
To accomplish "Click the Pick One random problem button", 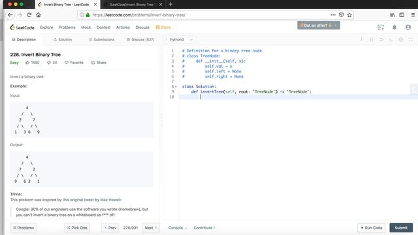I will pos(77,228).
